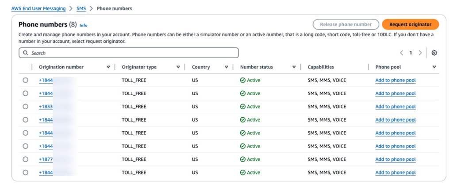Click the Phone numbers (8) heading
Screen dimensions: 453x186
point(47,25)
